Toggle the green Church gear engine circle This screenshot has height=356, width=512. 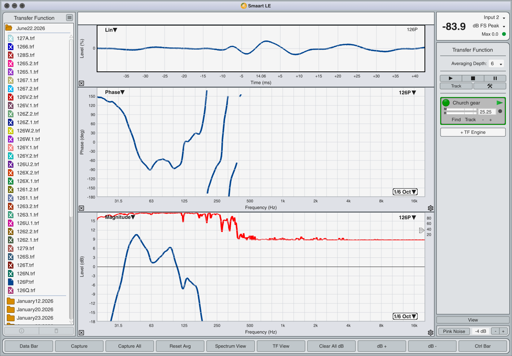click(x=446, y=103)
